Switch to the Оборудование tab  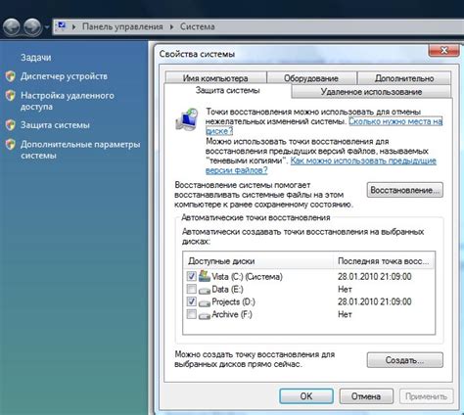click(x=311, y=78)
